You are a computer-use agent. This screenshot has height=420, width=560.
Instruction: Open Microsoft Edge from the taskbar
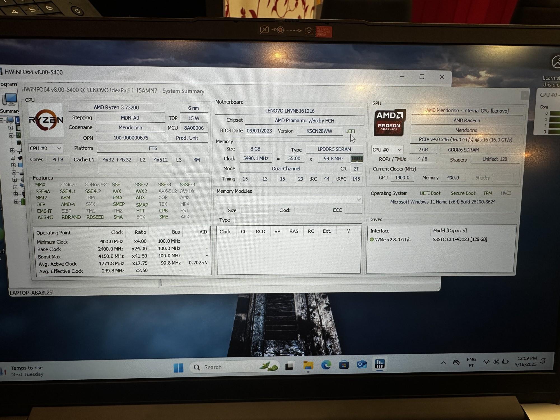click(326, 365)
